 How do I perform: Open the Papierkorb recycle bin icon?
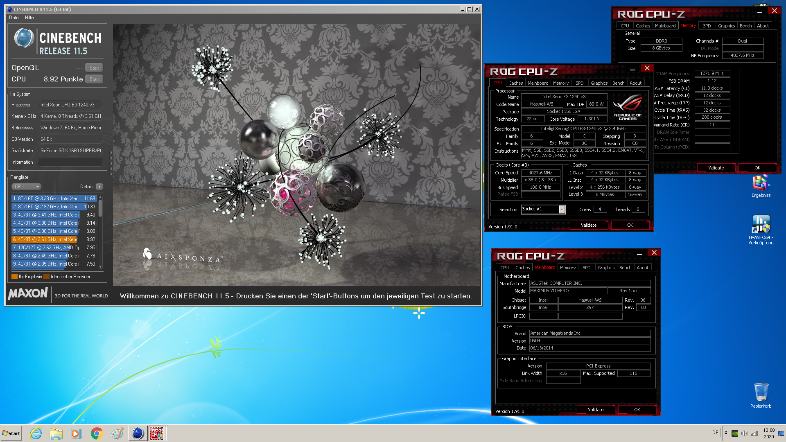tap(761, 396)
